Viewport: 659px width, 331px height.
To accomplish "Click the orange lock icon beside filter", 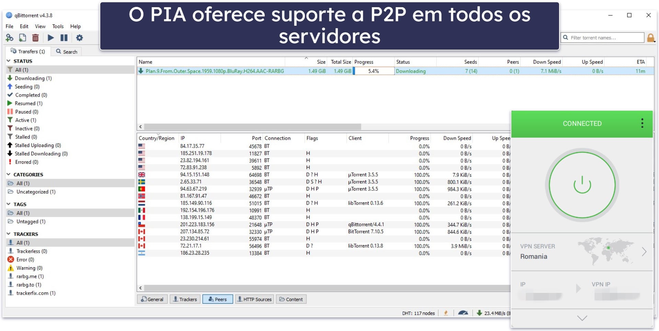I will [x=650, y=38].
